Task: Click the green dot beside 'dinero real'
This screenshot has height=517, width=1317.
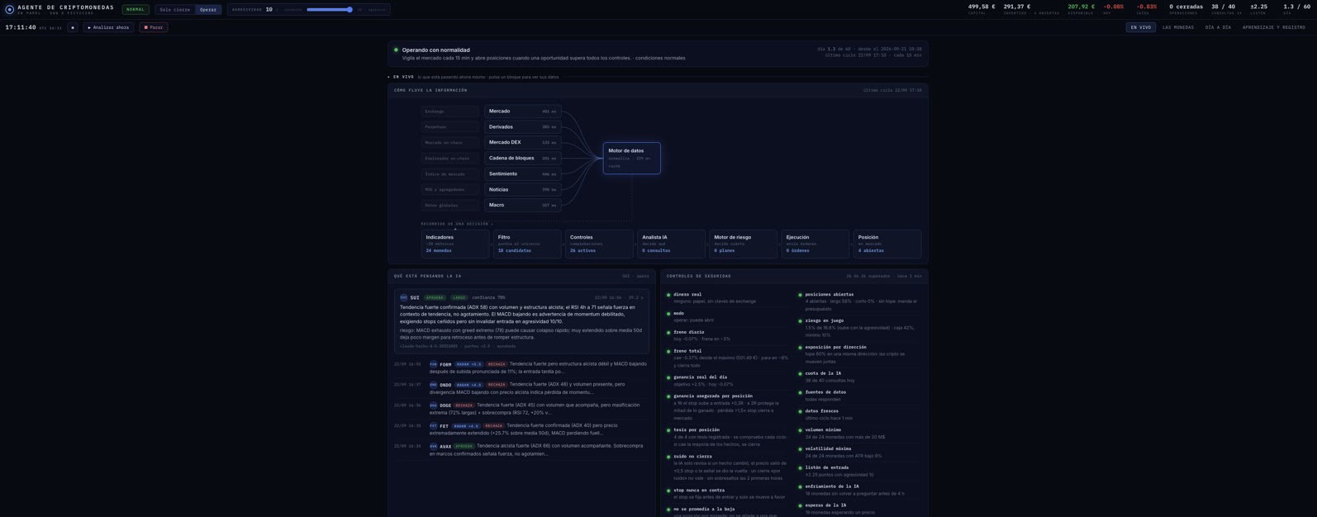Action: [668, 295]
